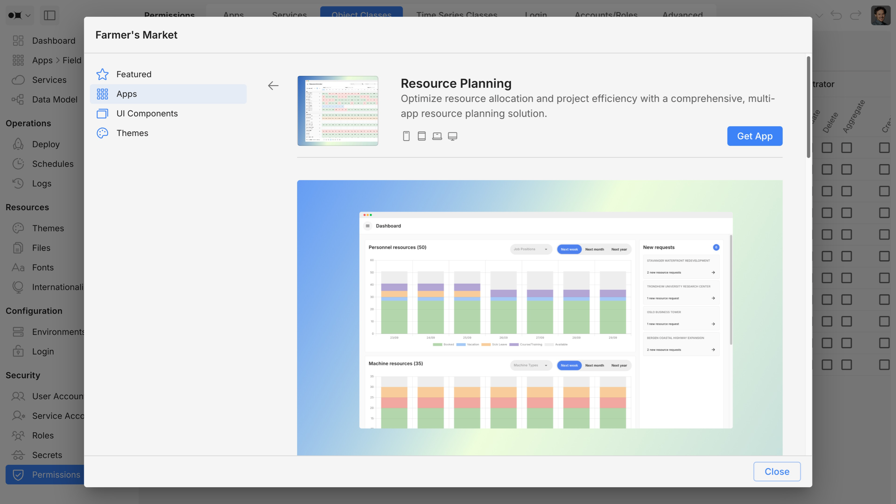Open Themes in Farmer's Market sidebar
The width and height of the screenshot is (896, 504).
coord(132,133)
